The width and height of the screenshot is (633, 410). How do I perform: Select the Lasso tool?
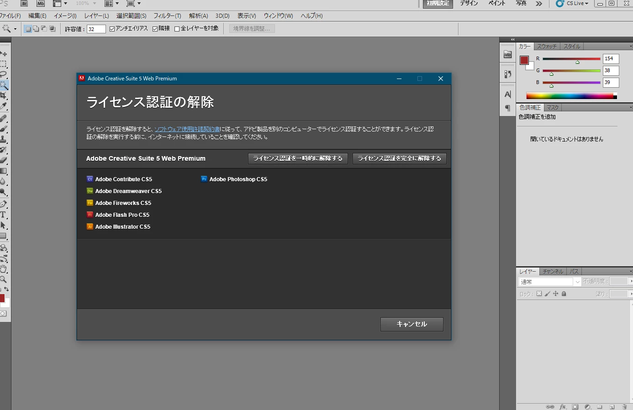tap(4, 74)
